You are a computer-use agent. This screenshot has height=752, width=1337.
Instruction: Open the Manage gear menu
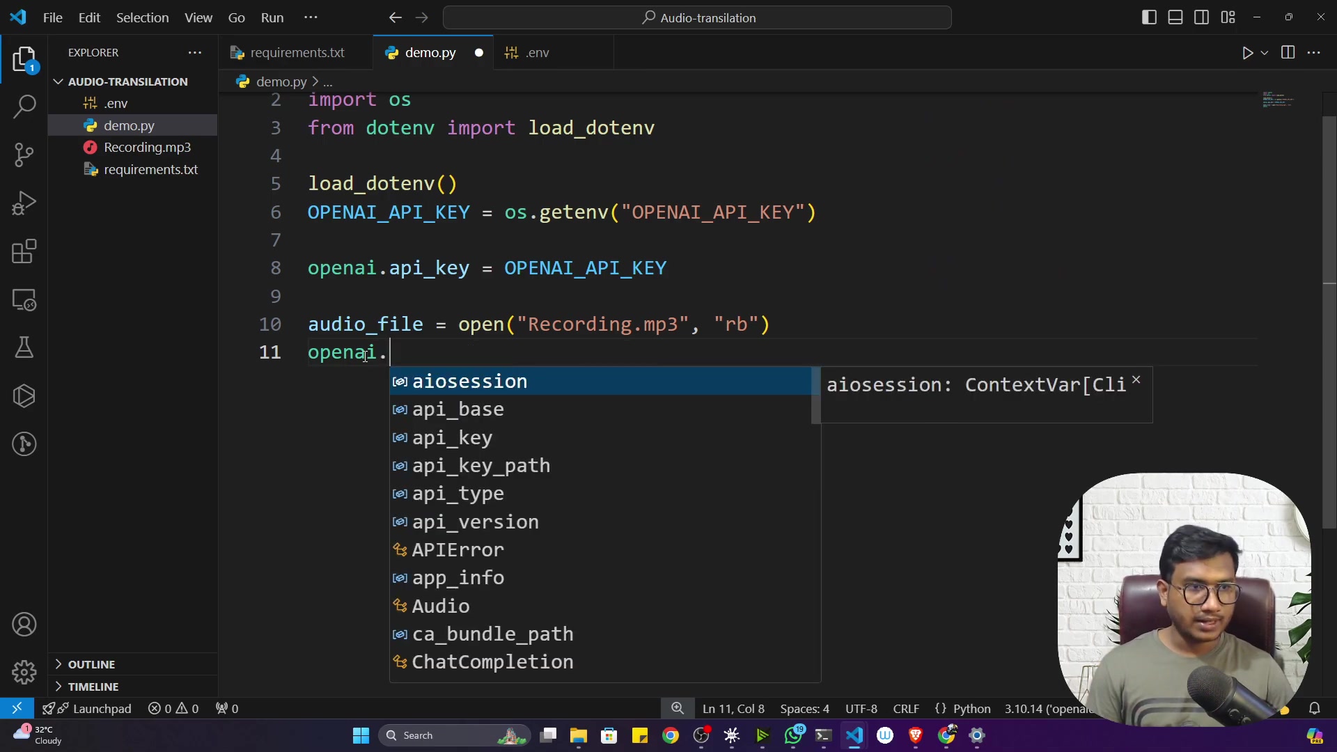click(24, 672)
